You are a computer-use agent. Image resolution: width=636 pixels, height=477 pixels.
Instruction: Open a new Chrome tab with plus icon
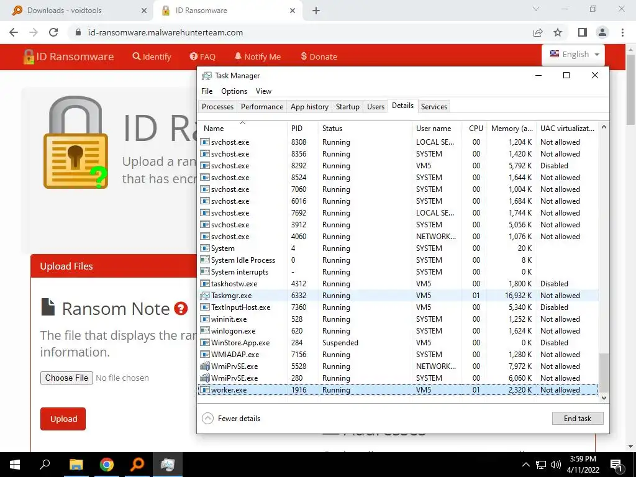pyautogui.click(x=316, y=11)
